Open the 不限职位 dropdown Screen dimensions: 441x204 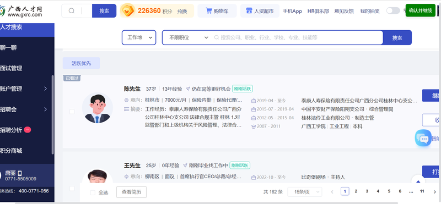(x=189, y=37)
